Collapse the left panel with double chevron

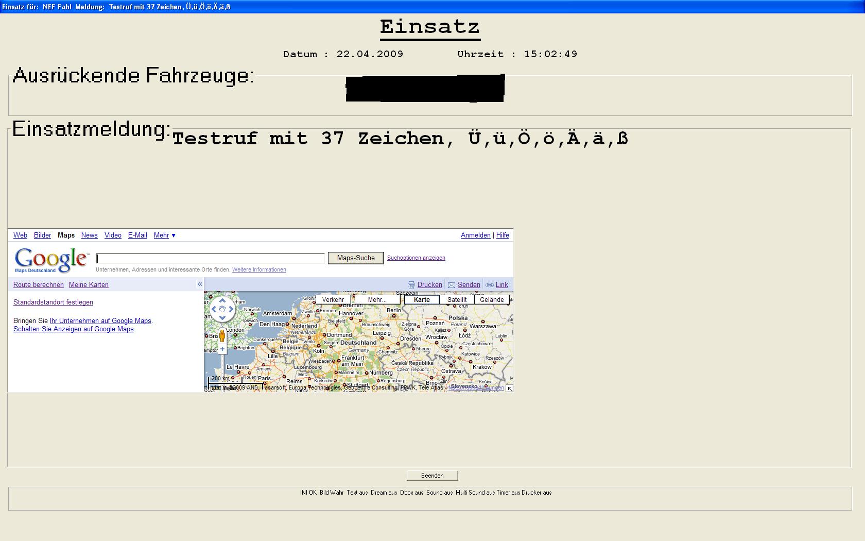[x=200, y=284]
